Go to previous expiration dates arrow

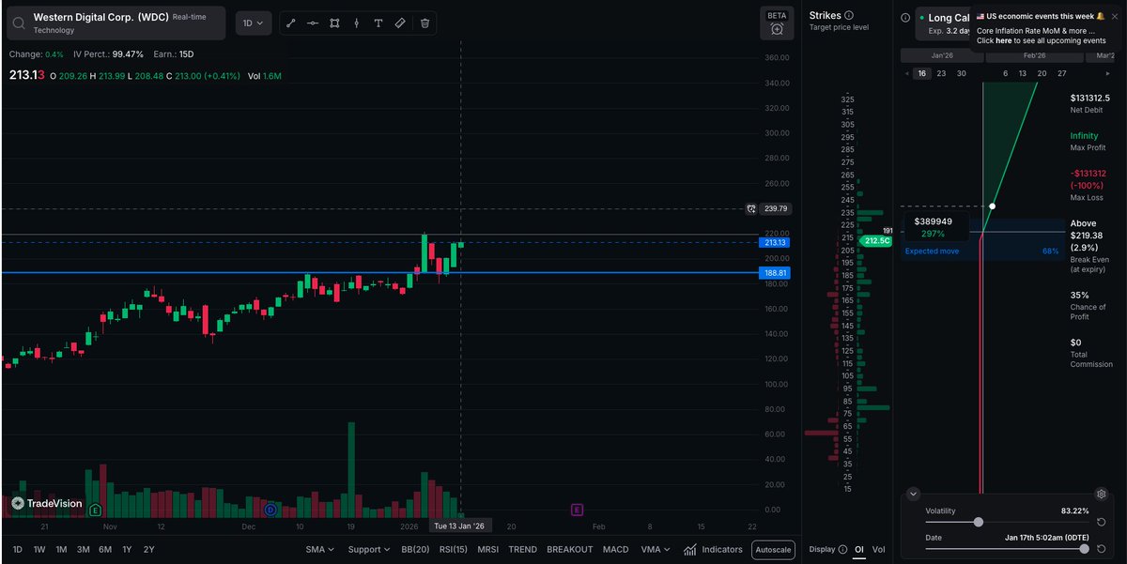(x=906, y=73)
